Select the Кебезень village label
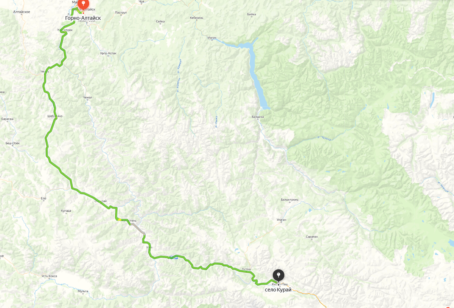This screenshot has width=454, height=308. point(197,18)
